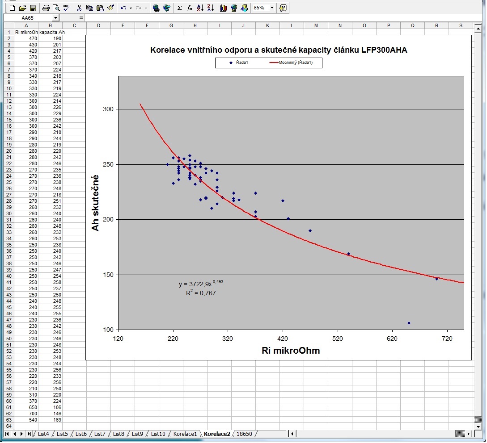Expand the 85% zoom dropdown
Image resolution: width=487 pixels, height=443 pixels.
[272, 8]
